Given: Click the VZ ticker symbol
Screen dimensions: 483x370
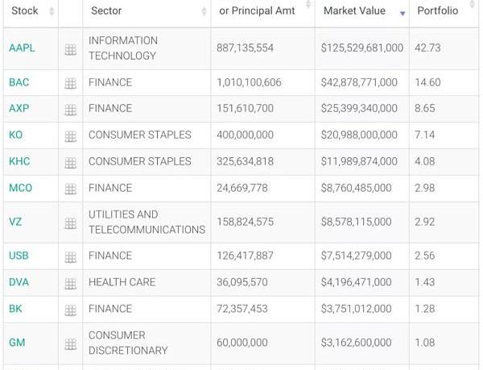Looking at the screenshot, I should point(15,222).
